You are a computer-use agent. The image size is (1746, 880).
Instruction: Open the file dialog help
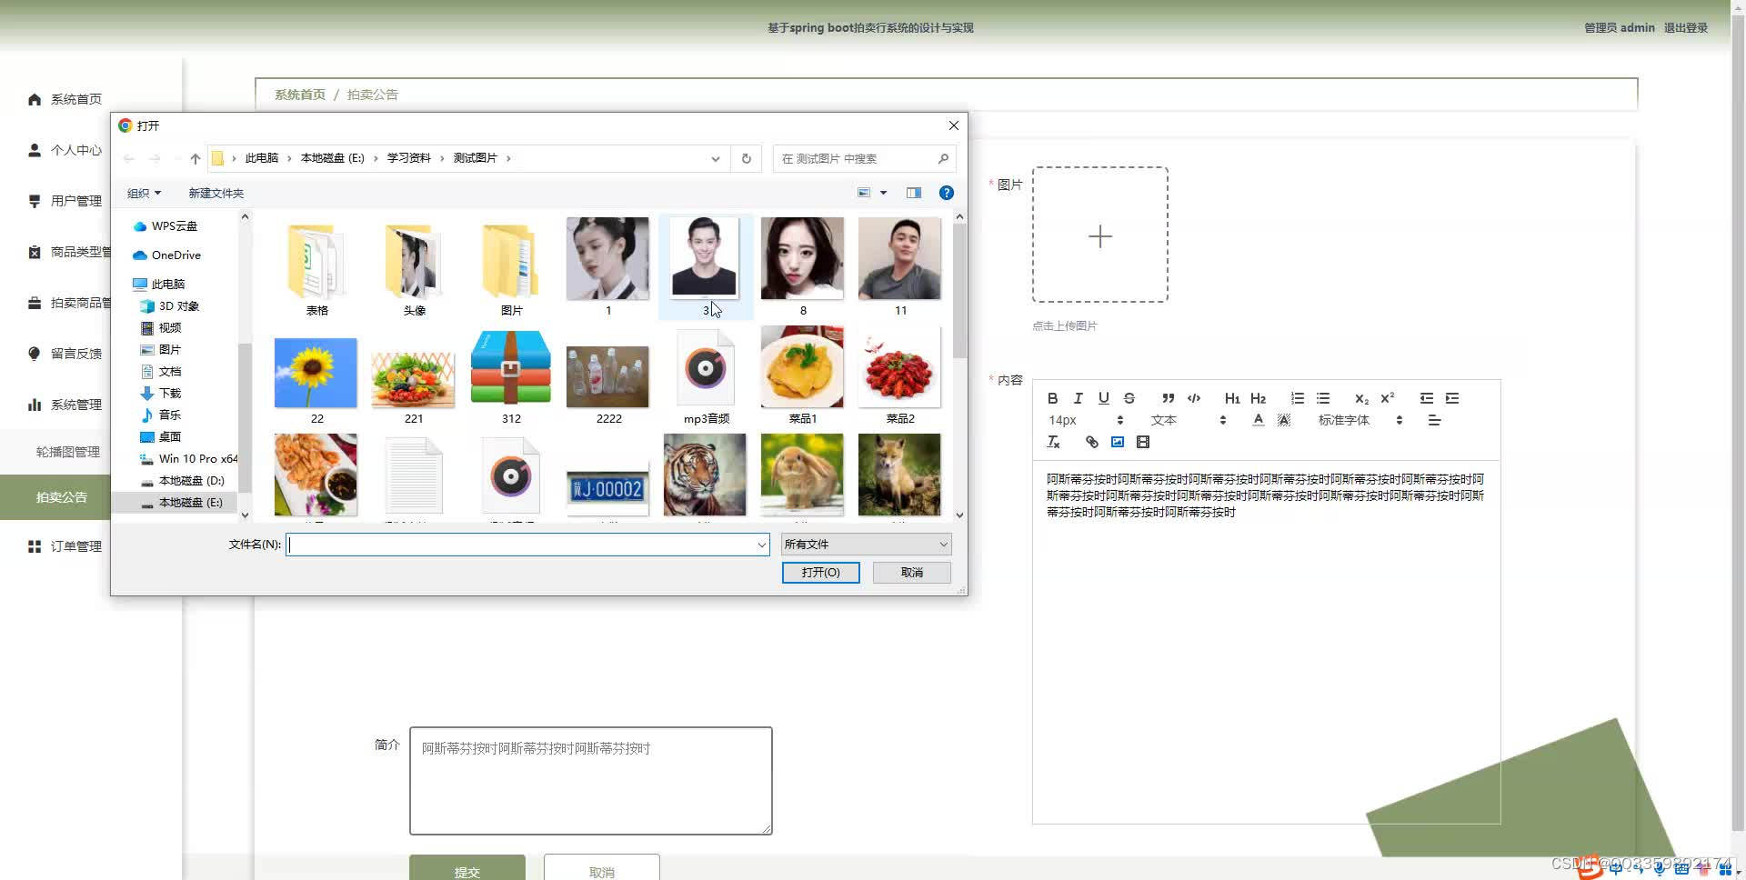pyautogui.click(x=946, y=193)
